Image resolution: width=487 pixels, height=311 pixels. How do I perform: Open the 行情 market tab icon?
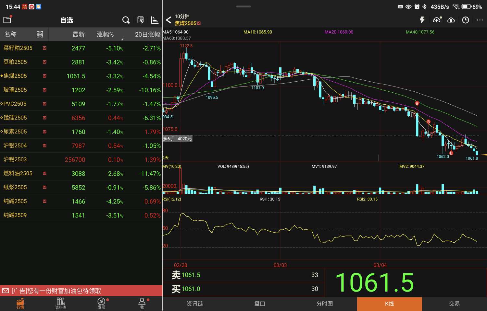[x=20, y=304]
